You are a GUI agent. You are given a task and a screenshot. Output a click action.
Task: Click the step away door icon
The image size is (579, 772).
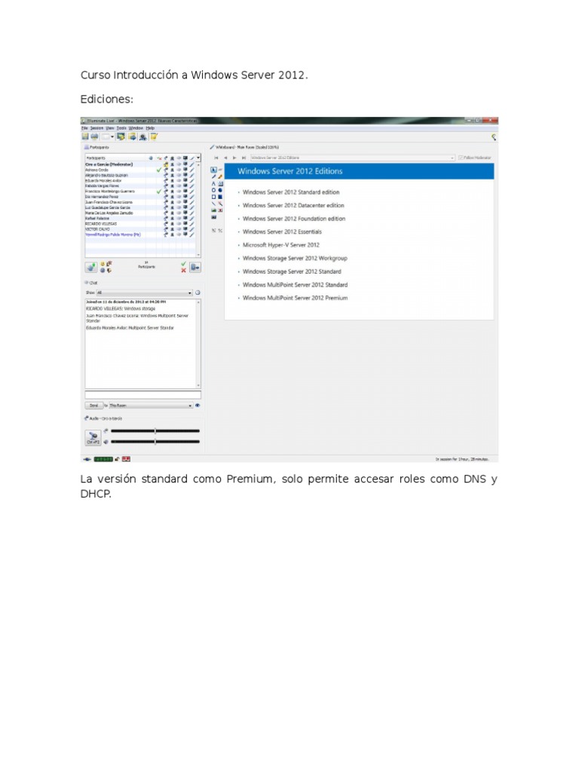tap(195, 267)
